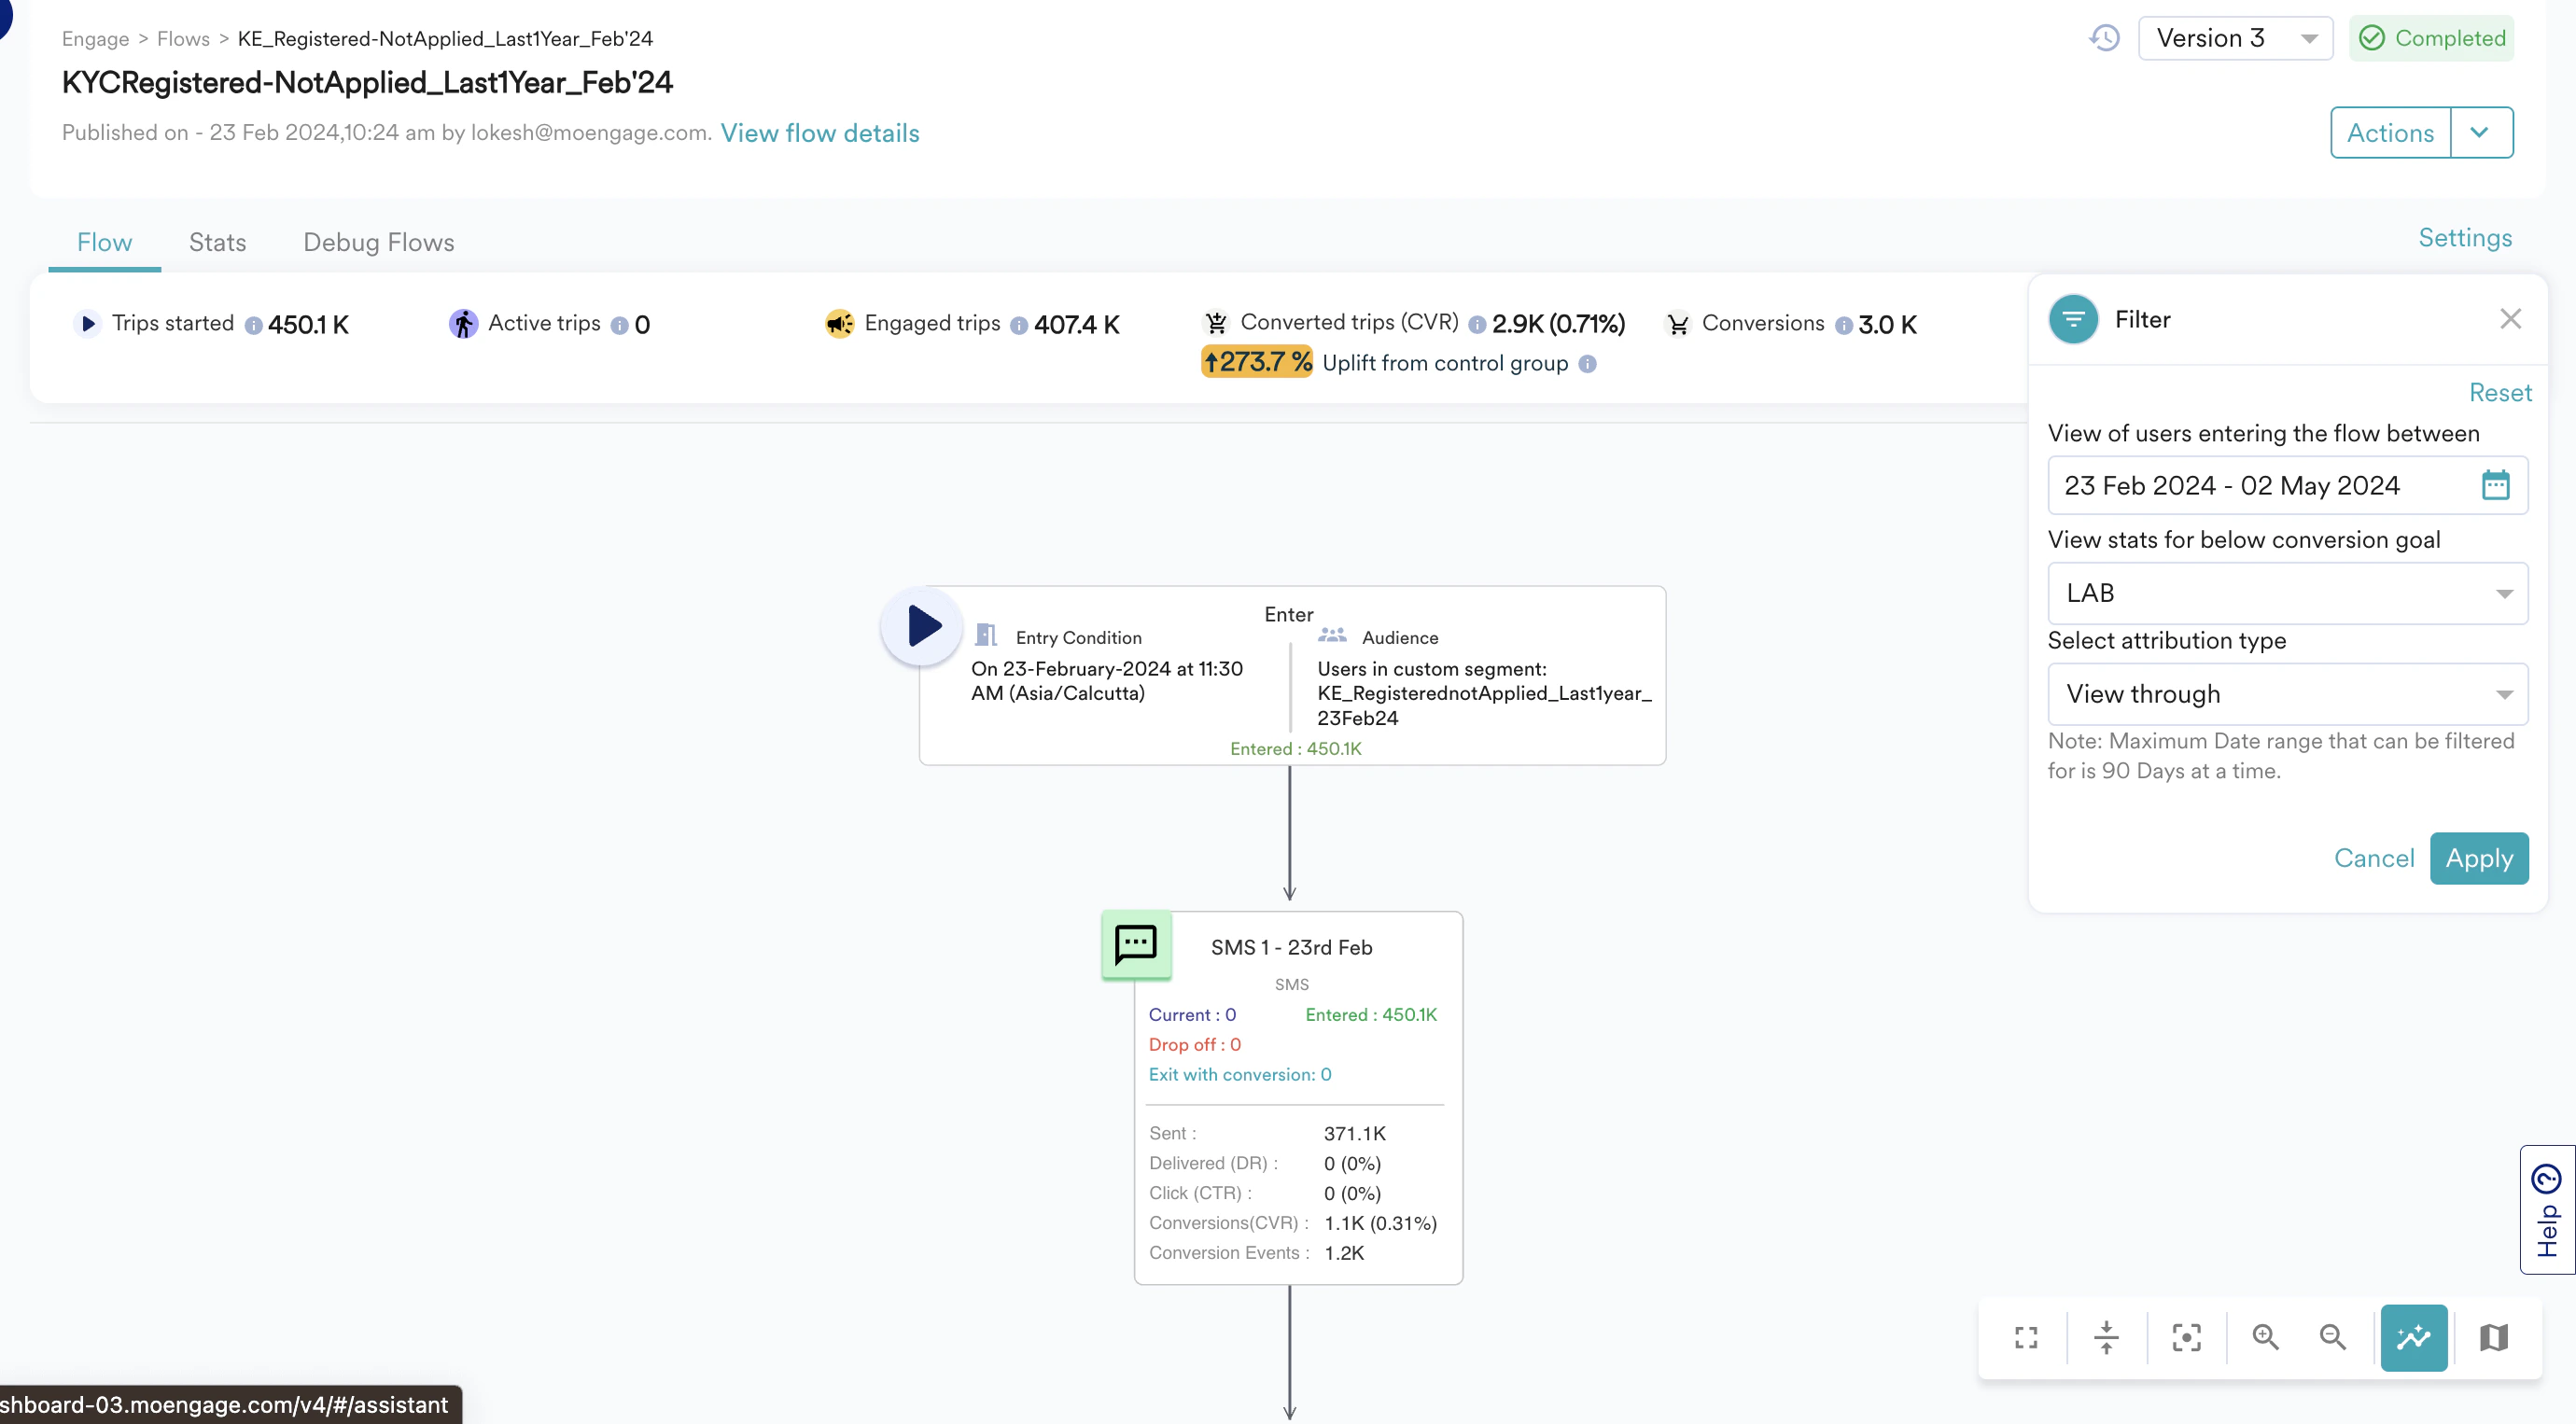The height and width of the screenshot is (1424, 2576).
Task: Click the fullscreen canvas icon
Action: pyautogui.click(x=2026, y=1337)
